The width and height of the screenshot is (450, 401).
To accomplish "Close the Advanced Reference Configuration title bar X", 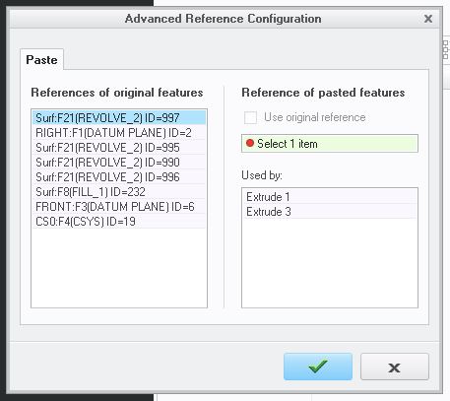I will tap(428, 19).
